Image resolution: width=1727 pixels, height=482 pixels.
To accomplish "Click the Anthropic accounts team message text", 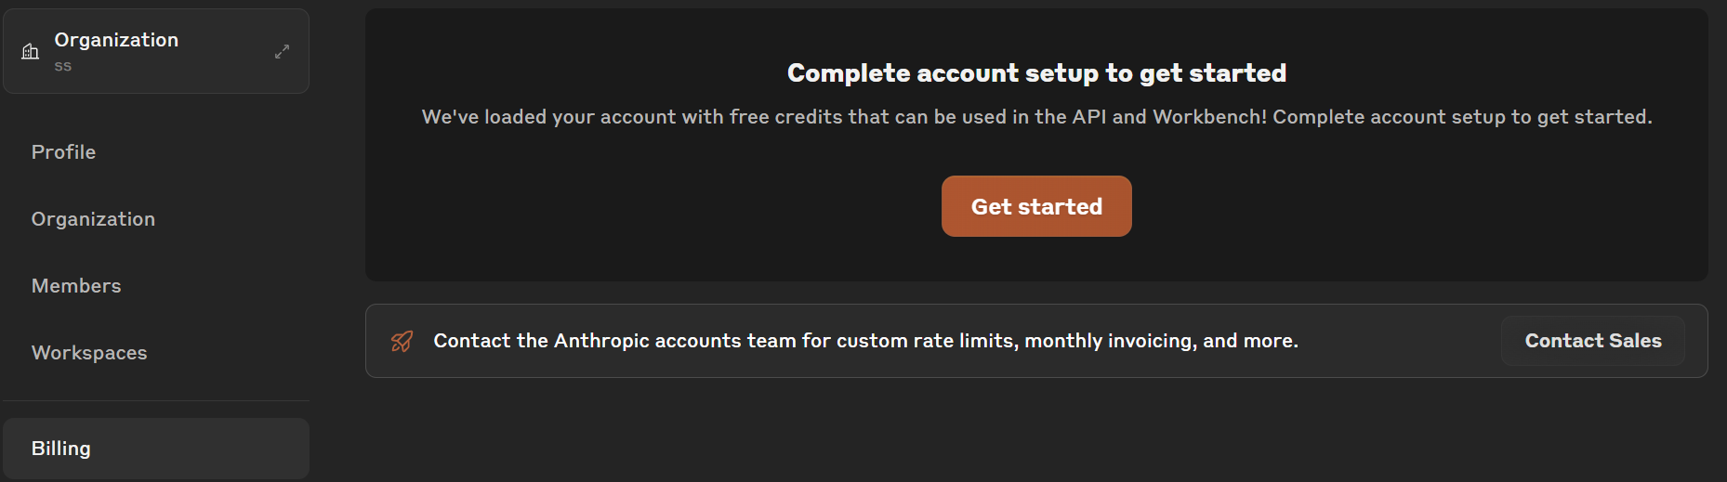I will pyautogui.click(x=866, y=341).
